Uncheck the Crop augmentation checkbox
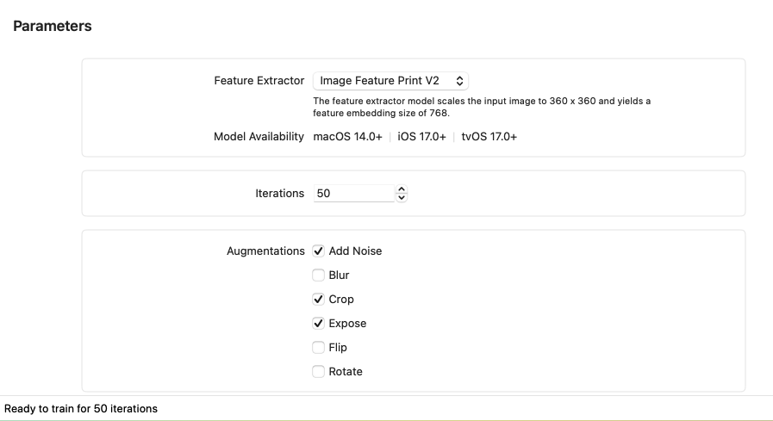 (319, 300)
